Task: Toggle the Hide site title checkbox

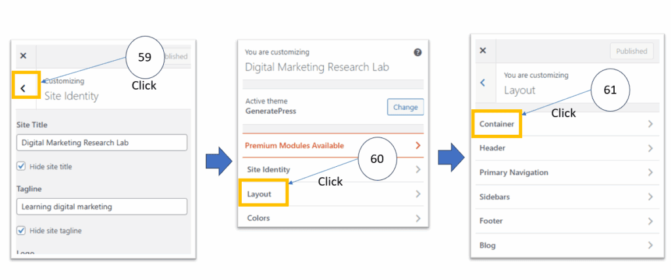Action: [x=22, y=167]
